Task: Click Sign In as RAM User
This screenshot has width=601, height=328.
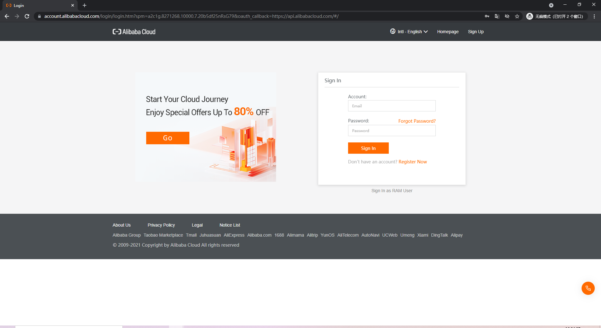Action: [x=392, y=191]
